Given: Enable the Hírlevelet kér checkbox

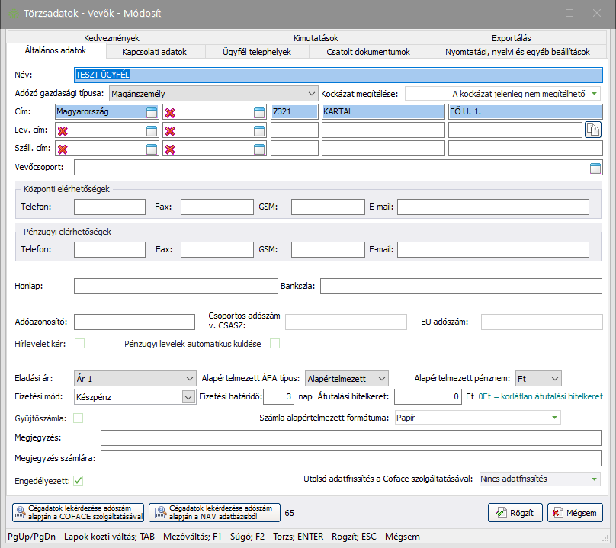Looking at the screenshot, I should click(79, 344).
